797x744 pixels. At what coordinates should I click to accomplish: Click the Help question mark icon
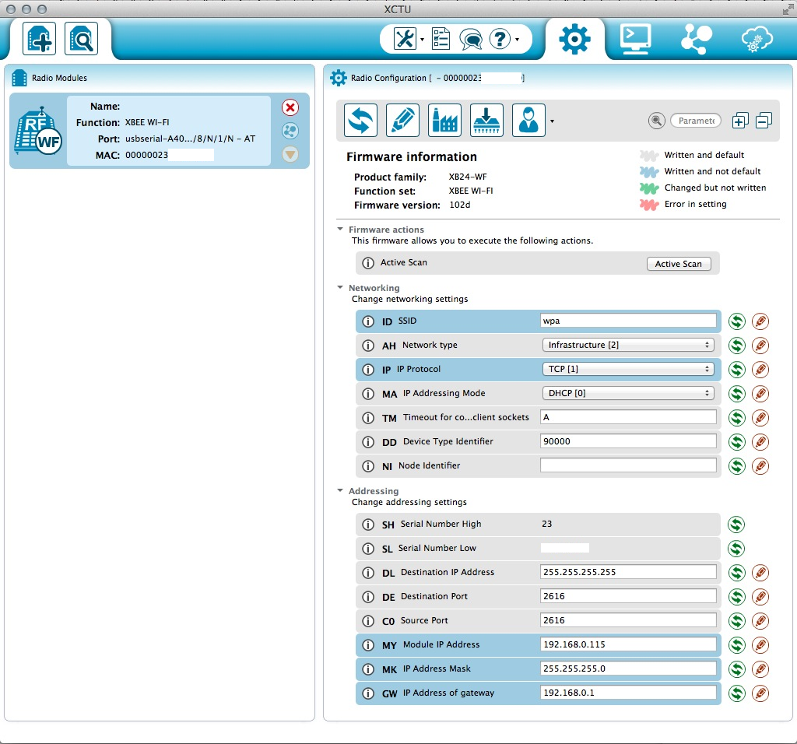(x=500, y=39)
